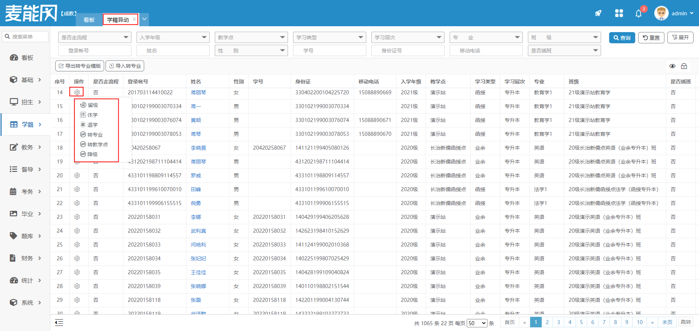The width and height of the screenshot is (699, 331).
Task: Collapse sidebar with bottom-left menu icon
Action: [59, 322]
